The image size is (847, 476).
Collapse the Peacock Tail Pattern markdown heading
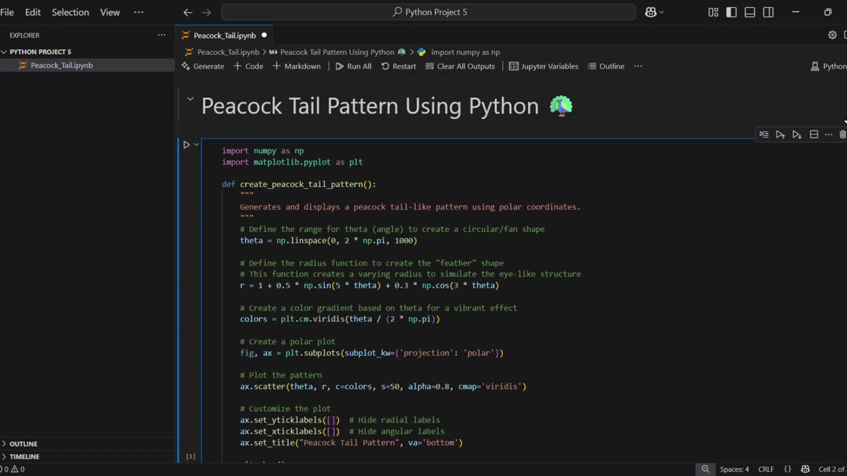click(190, 99)
